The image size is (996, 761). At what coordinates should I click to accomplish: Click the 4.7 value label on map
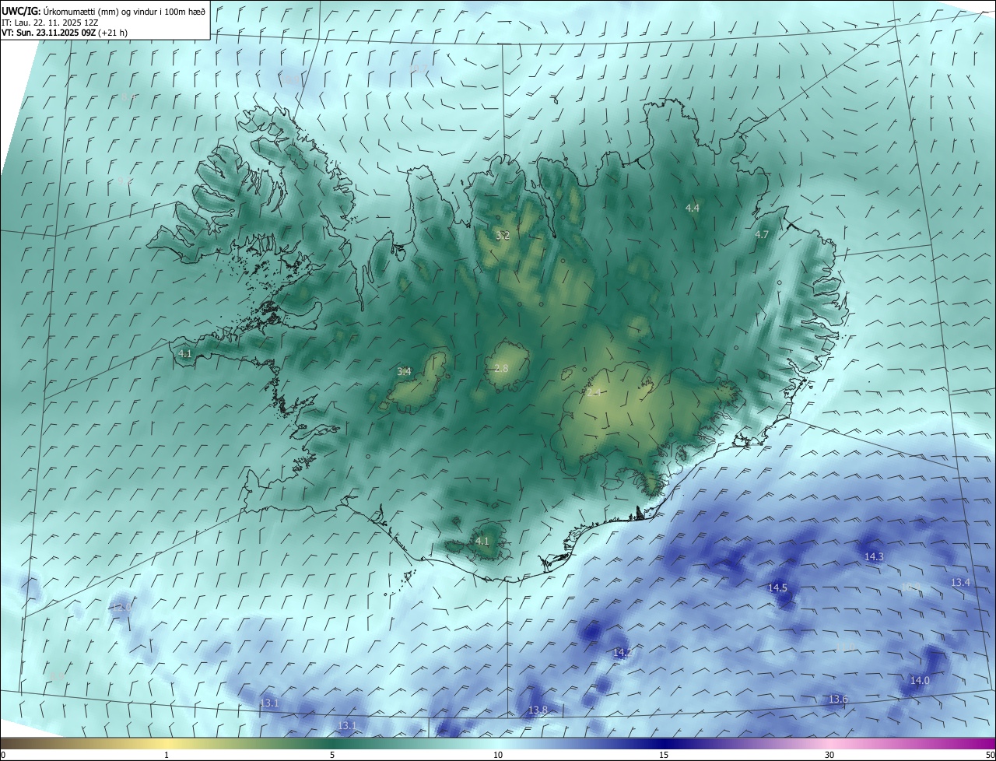pos(762,234)
